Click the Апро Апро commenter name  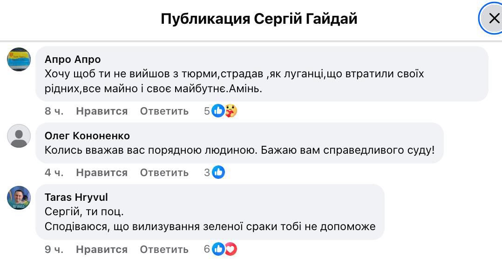pyautogui.click(x=73, y=60)
